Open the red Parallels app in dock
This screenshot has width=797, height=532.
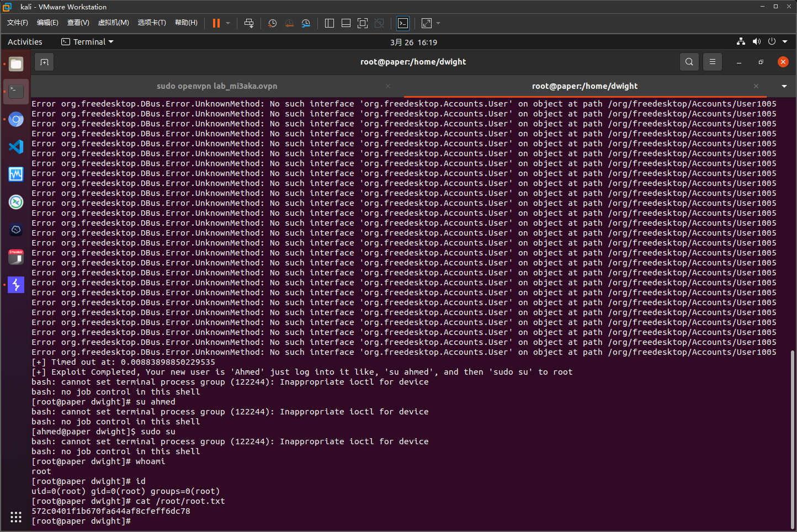pyautogui.click(x=16, y=257)
